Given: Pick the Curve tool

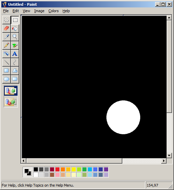Looking at the screenshot, I should (15, 62).
